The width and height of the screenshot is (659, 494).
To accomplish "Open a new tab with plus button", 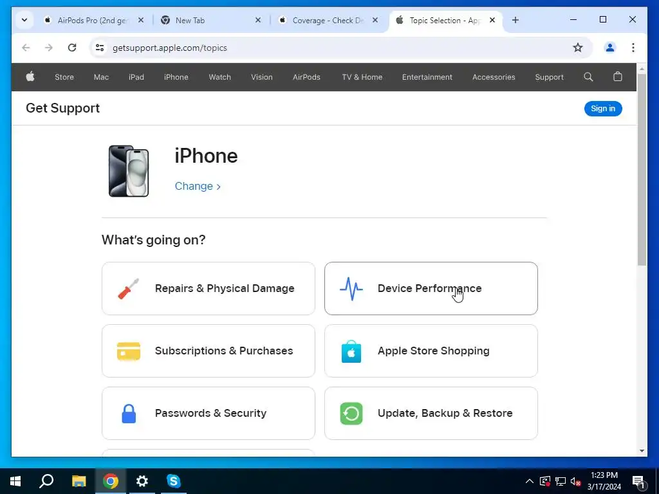I will point(515,20).
